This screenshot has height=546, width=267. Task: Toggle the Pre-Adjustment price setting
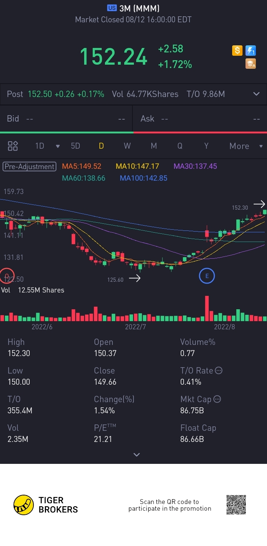(x=29, y=167)
